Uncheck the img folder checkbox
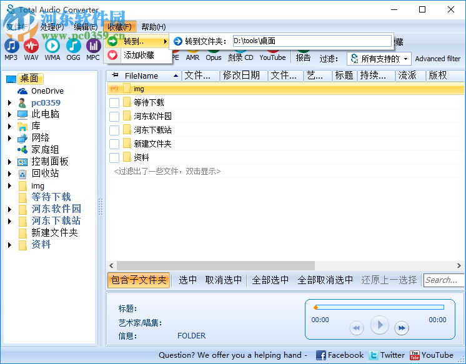 point(114,89)
